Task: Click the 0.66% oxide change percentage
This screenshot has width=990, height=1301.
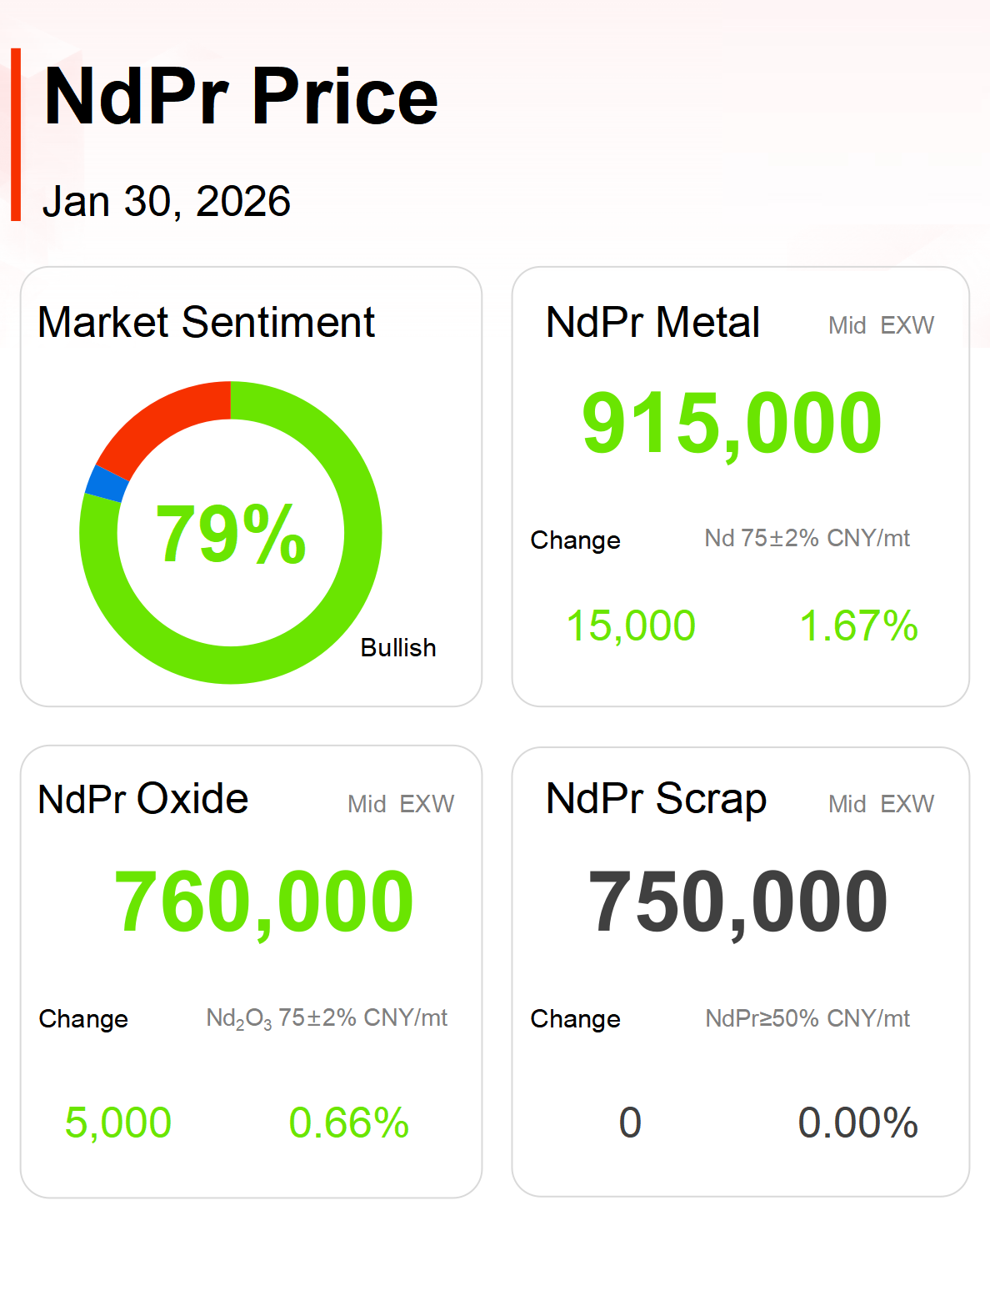Action: click(x=348, y=1123)
